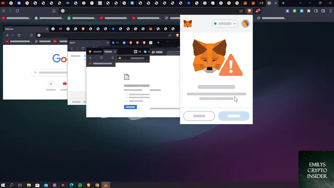This screenshot has height=188, width=334.
Task: Close the active tab in the error page window
Action: (x=115, y=52)
